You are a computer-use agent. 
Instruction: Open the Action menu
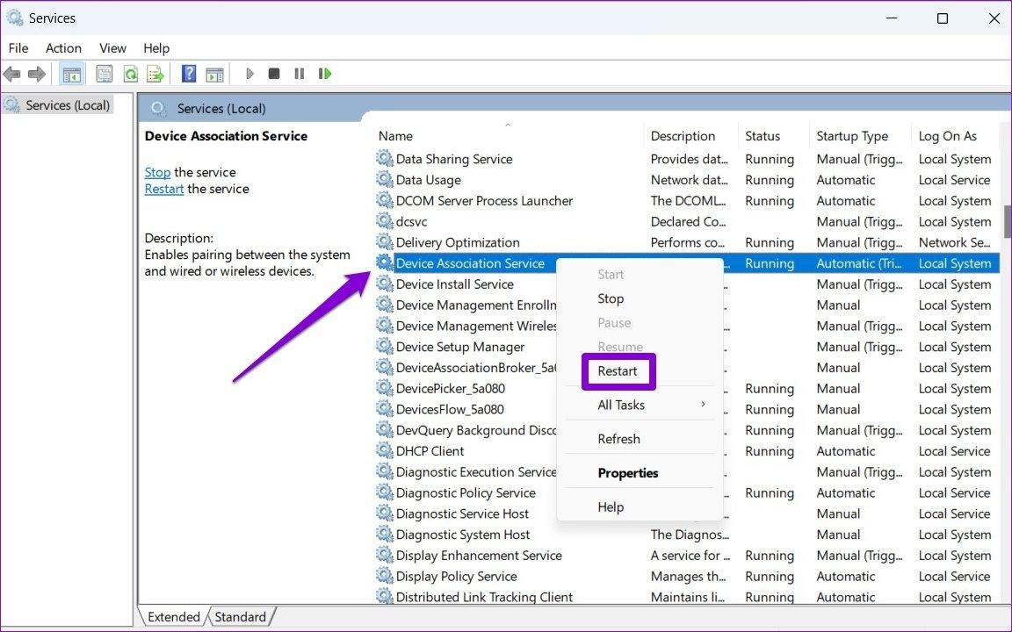point(63,48)
